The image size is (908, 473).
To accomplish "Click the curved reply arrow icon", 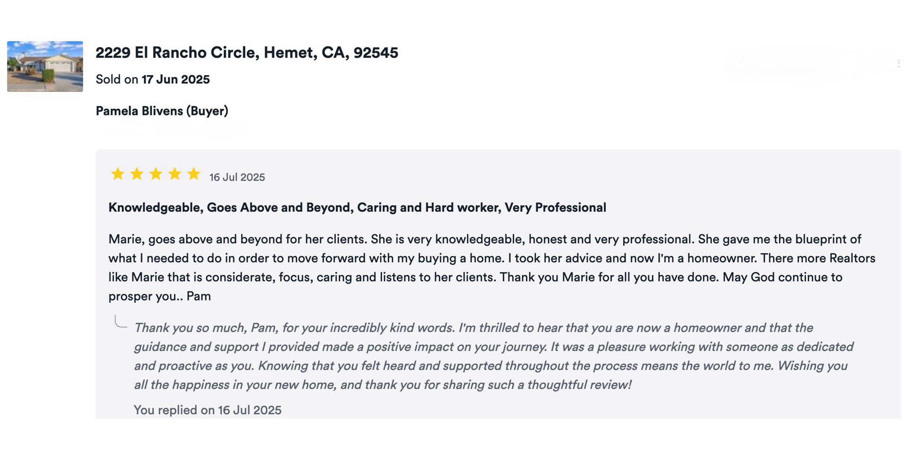I will [x=121, y=322].
